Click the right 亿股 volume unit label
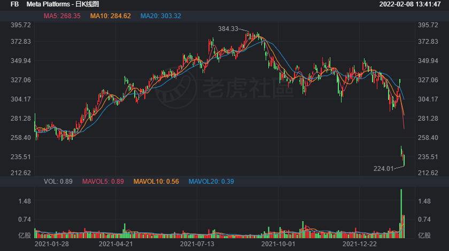Viewport: 449px width, 251px height. point(424,236)
